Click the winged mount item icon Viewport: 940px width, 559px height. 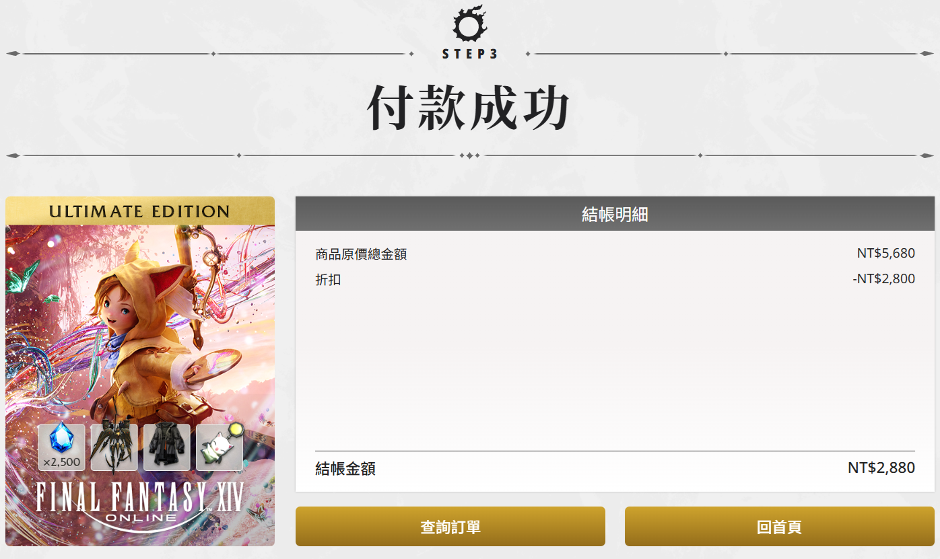pyautogui.click(x=114, y=447)
